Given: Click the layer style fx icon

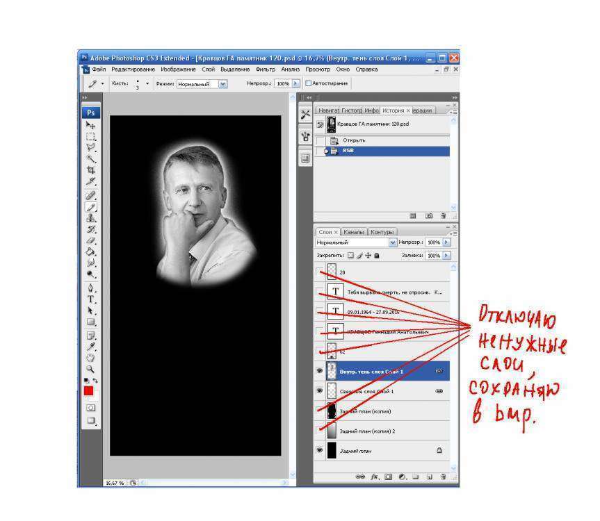Looking at the screenshot, I should (x=374, y=477).
